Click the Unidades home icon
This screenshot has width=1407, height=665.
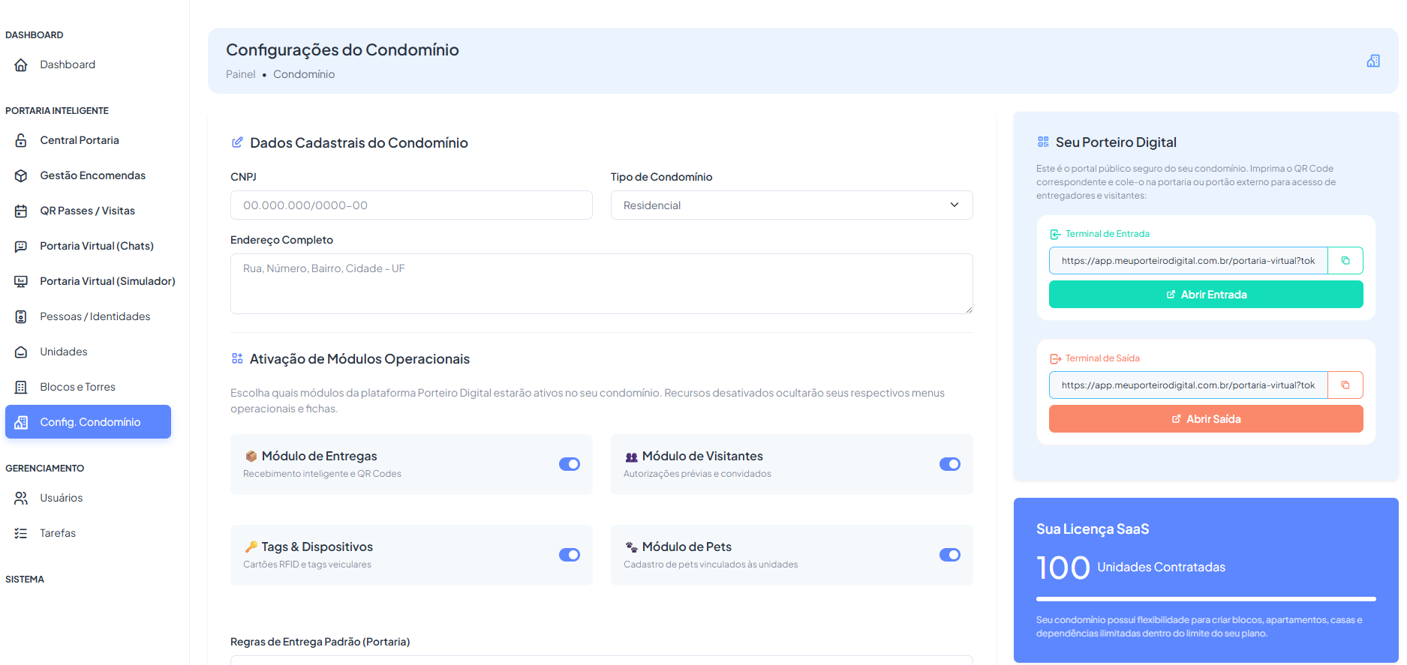coord(21,352)
